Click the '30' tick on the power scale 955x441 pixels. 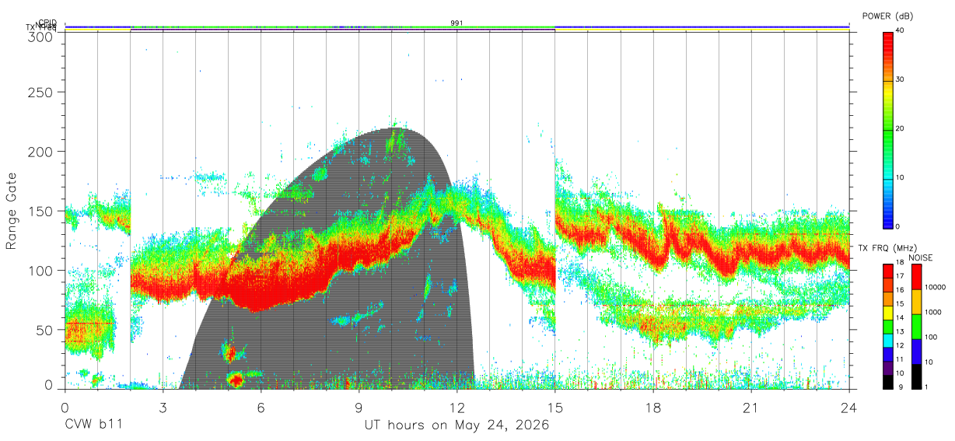(901, 79)
